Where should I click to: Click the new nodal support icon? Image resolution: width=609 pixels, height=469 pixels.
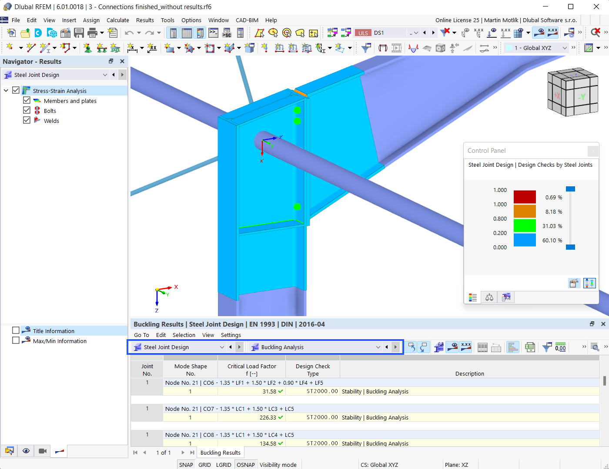[88, 48]
